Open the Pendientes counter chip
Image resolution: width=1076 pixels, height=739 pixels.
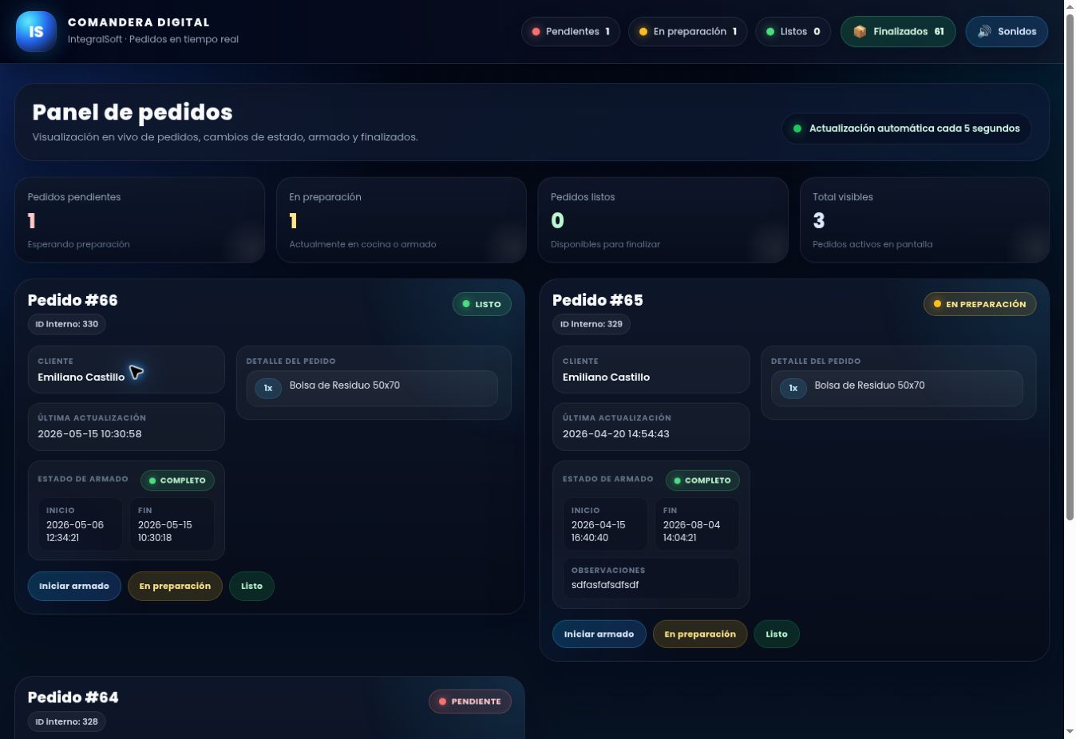click(x=571, y=32)
